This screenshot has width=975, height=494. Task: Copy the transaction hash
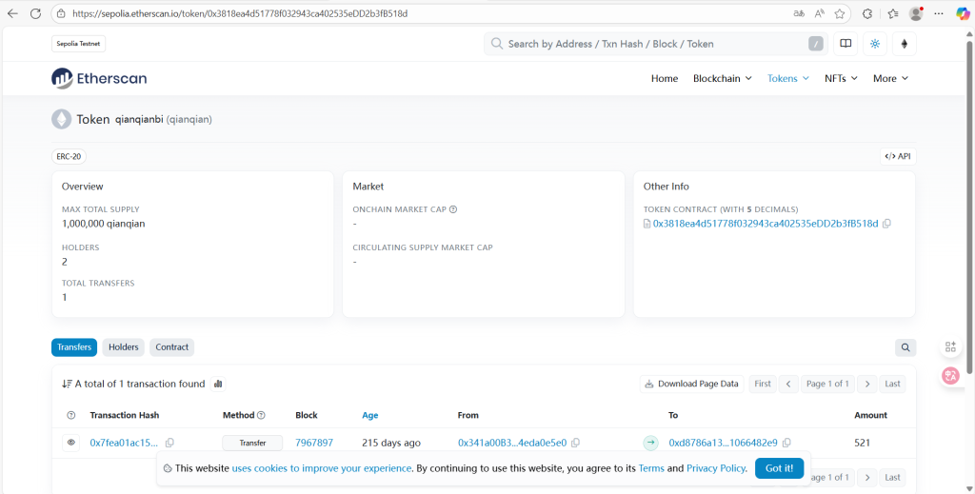169,443
